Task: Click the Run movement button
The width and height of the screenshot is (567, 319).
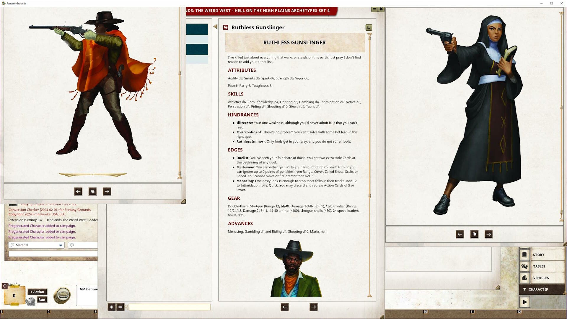Action: pyautogui.click(x=42, y=300)
